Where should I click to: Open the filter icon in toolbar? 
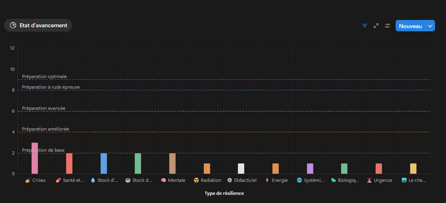point(365,26)
